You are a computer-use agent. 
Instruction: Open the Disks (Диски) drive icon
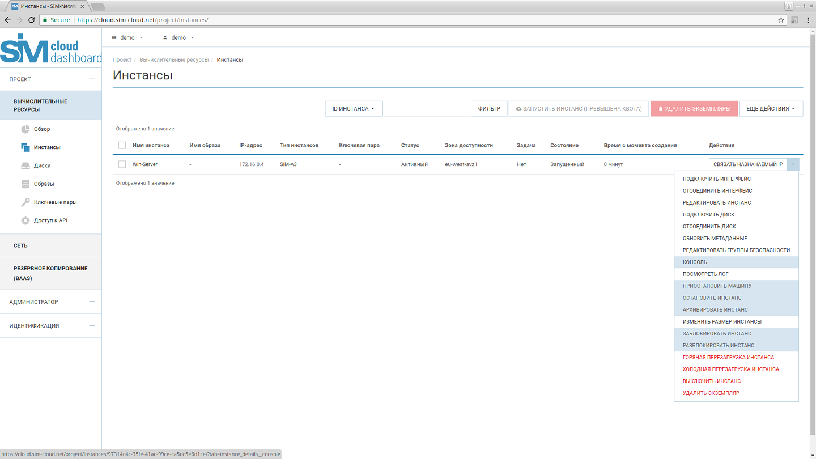[25, 166]
